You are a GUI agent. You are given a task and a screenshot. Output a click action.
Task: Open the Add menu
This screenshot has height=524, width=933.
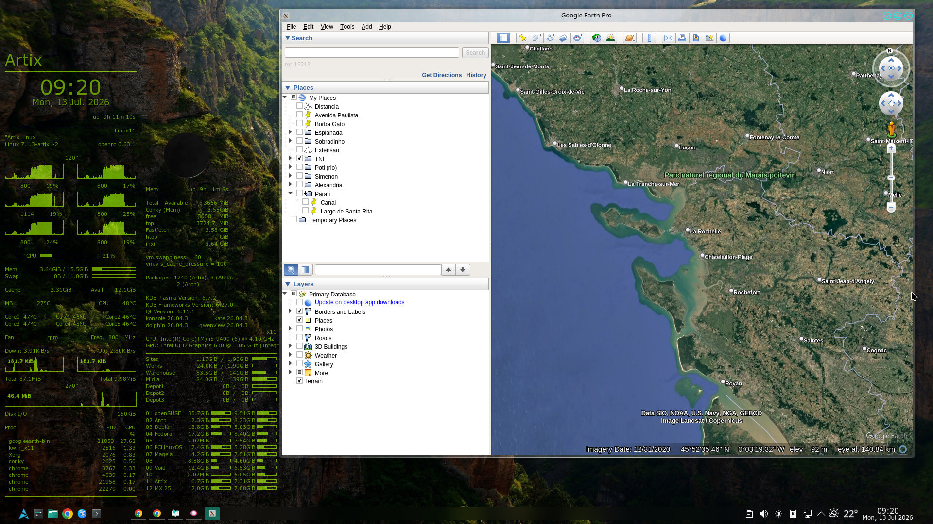366,27
